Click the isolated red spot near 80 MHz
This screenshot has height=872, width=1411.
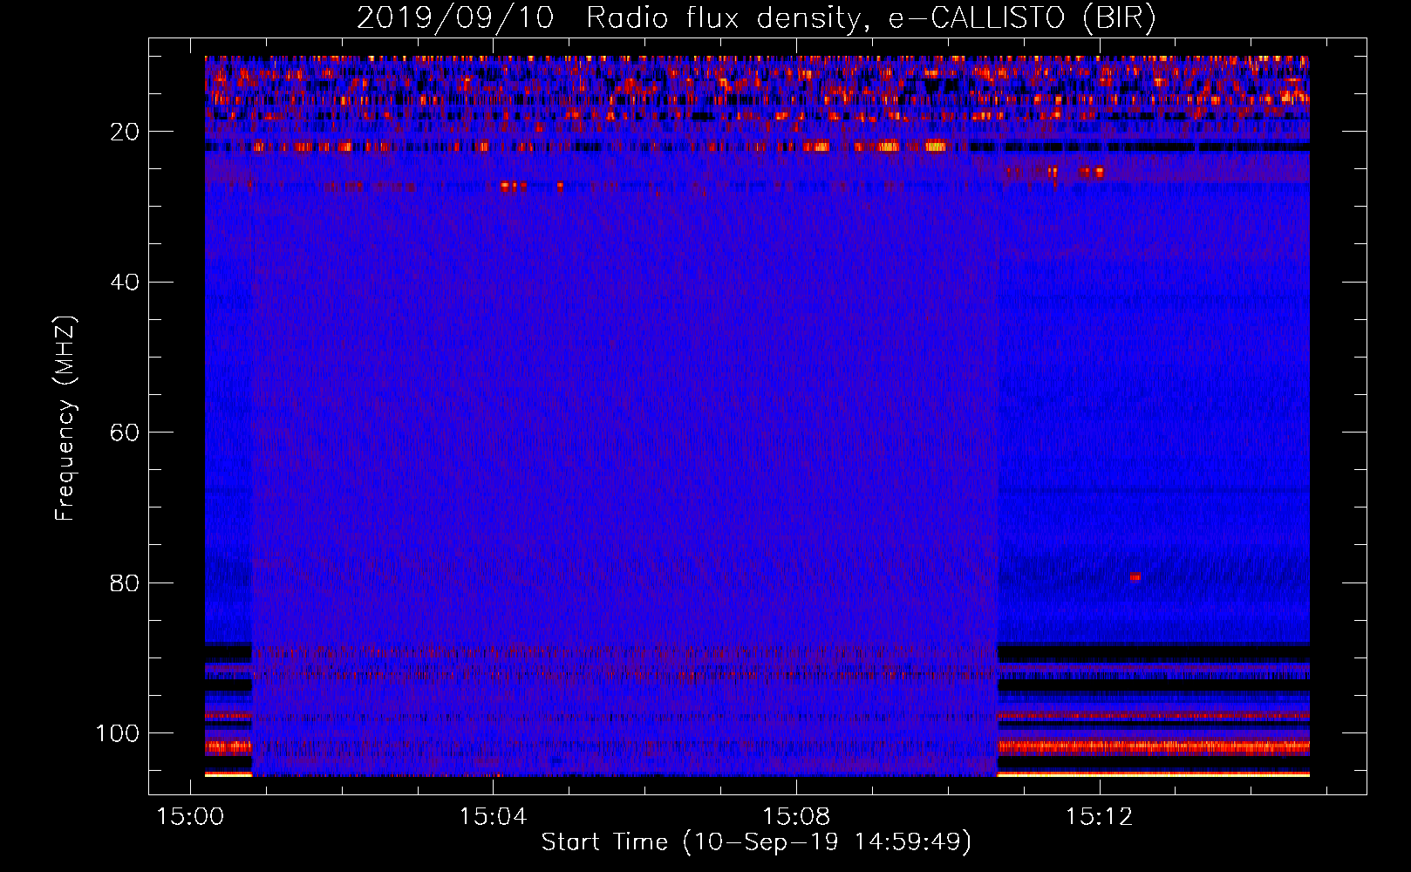[x=1135, y=576]
